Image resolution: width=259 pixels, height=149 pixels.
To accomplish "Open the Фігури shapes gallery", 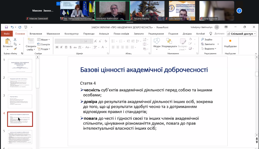I will pyautogui.click(x=157, y=43).
